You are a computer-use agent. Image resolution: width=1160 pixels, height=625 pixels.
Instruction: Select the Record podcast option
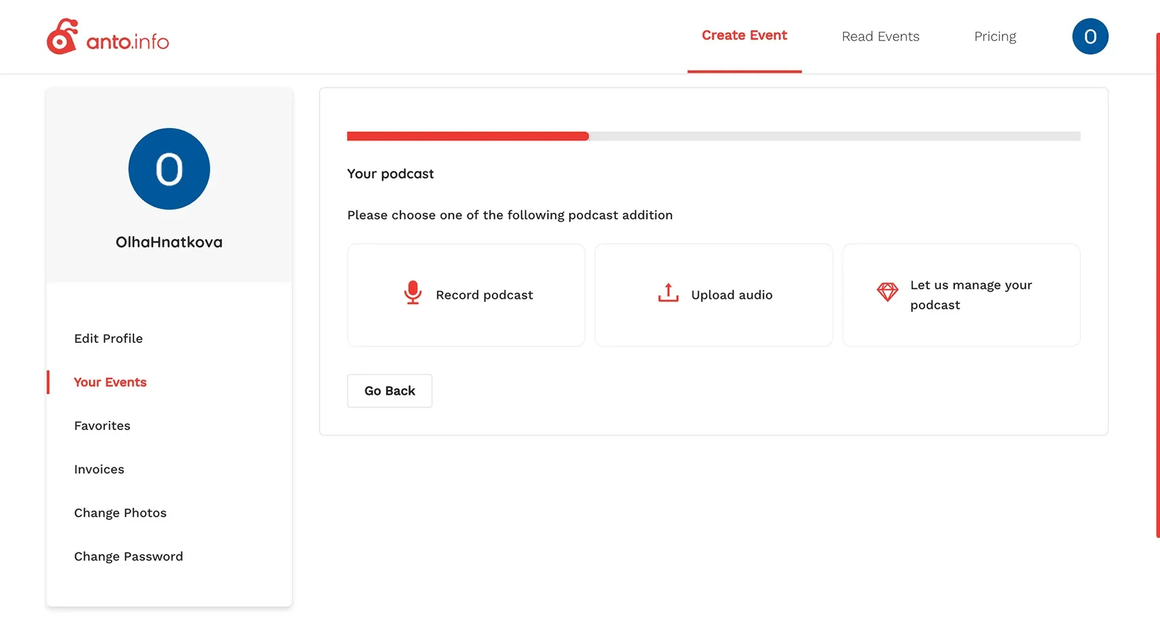pyautogui.click(x=466, y=295)
